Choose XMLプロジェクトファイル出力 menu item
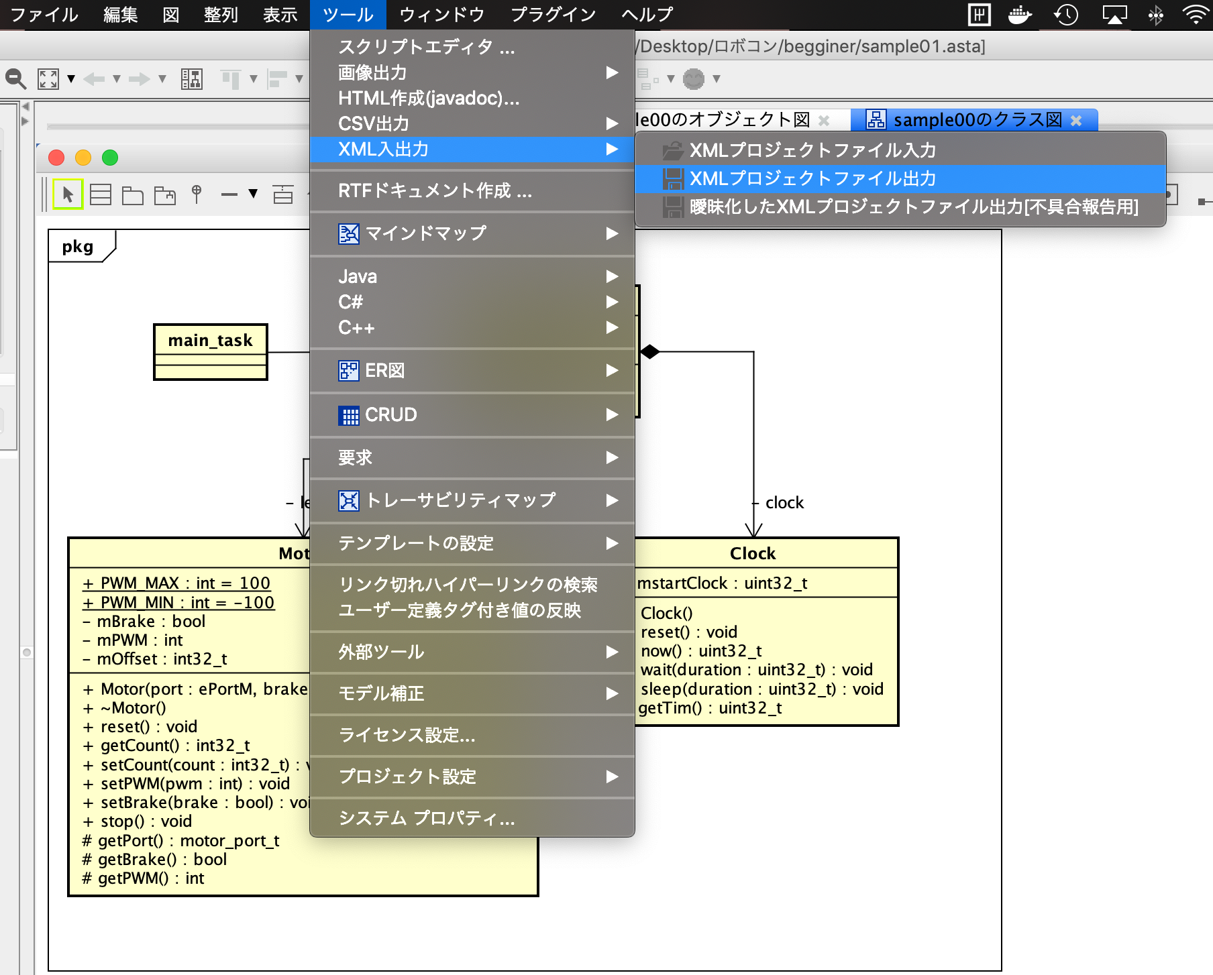This screenshot has width=1213, height=975. click(x=812, y=178)
